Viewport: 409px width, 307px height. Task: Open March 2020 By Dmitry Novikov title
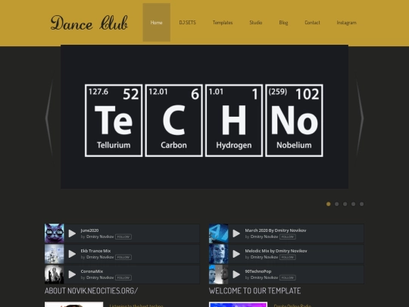click(276, 230)
